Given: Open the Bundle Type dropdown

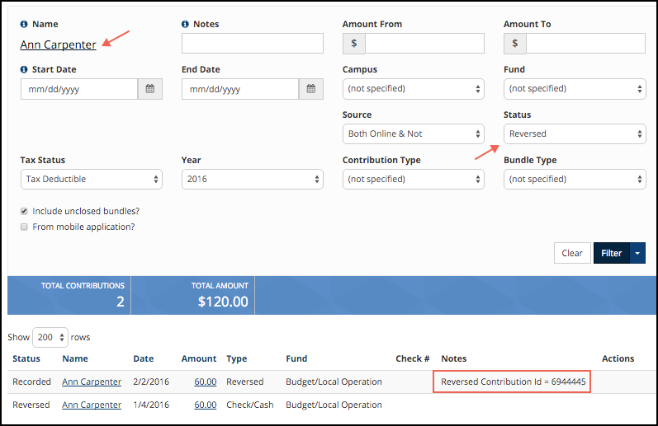Looking at the screenshot, I should click(x=575, y=180).
